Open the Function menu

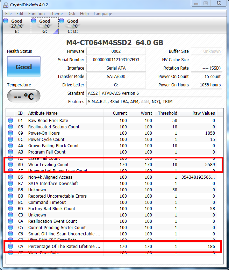pyautogui.click(x=36, y=14)
